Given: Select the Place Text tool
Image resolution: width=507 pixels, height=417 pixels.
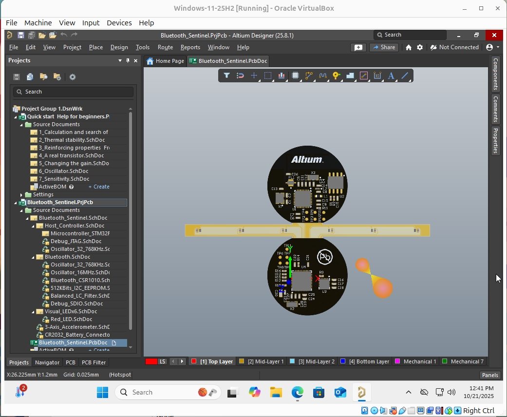Looking at the screenshot, I should tap(390, 76).
